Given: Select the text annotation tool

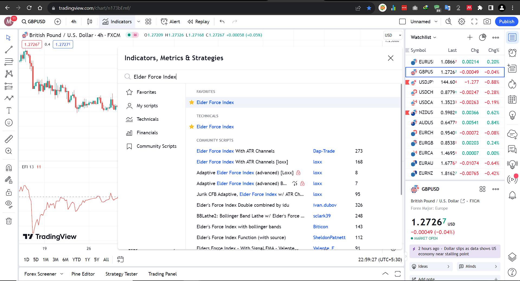Looking at the screenshot, I should pyautogui.click(x=9, y=110).
